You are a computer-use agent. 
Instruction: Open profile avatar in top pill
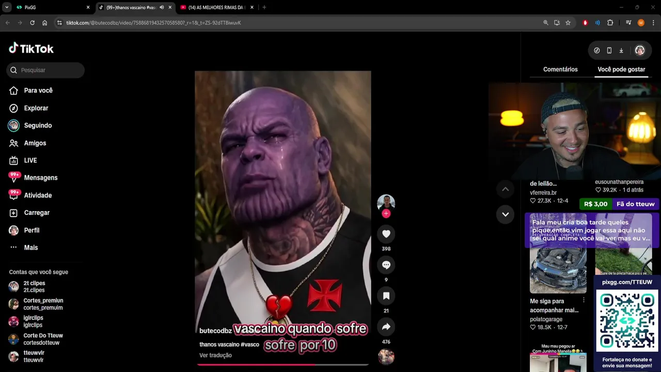(640, 51)
